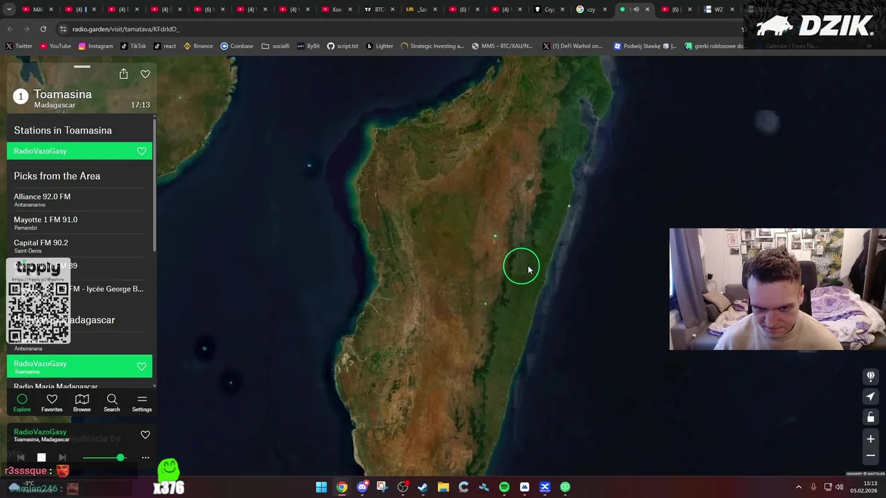
Task: Open the TikTok bookmark
Action: pyautogui.click(x=134, y=46)
